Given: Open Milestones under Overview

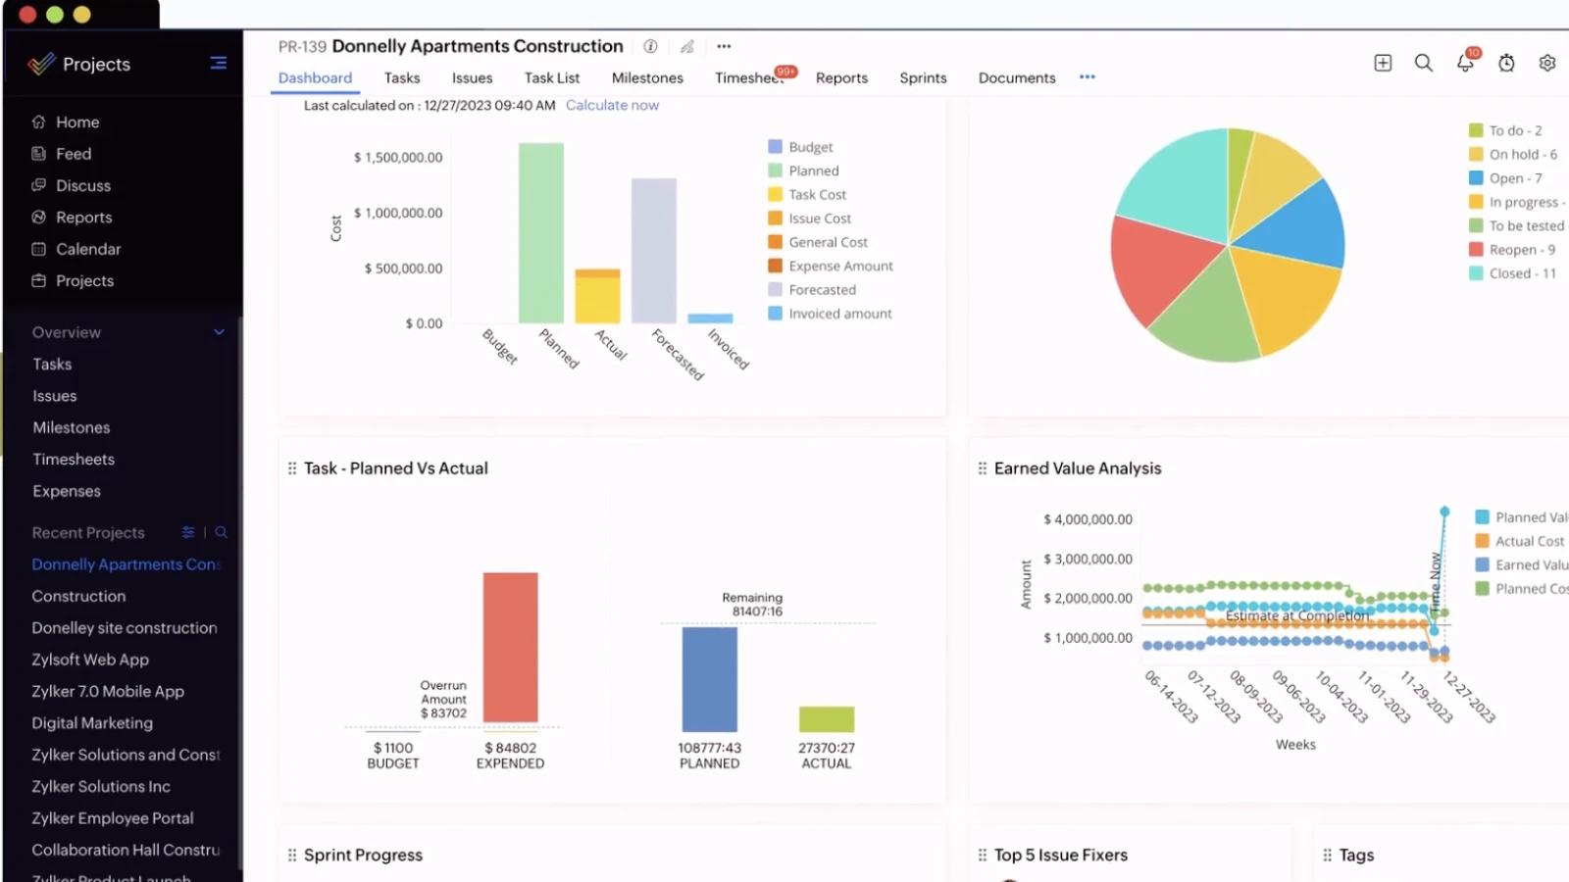Looking at the screenshot, I should 72,427.
